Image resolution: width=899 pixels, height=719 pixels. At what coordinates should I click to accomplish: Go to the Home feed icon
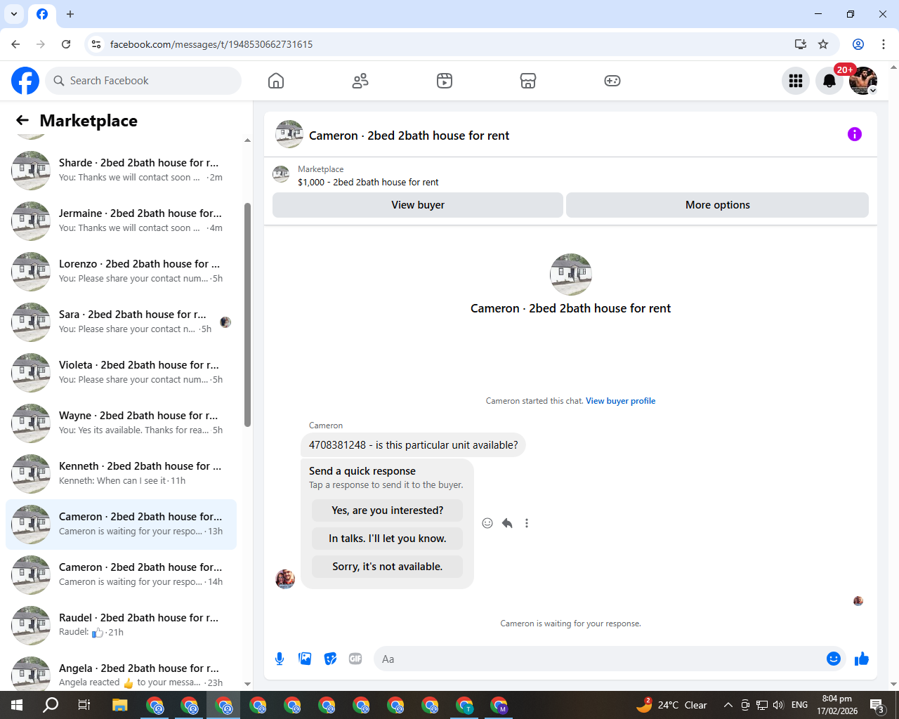[x=276, y=81]
